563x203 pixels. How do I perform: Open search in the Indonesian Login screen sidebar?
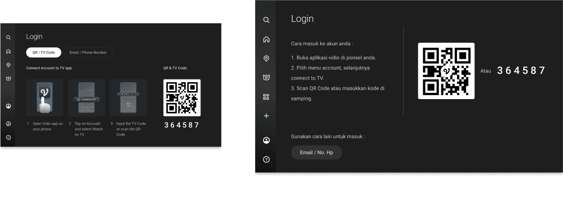click(x=266, y=20)
